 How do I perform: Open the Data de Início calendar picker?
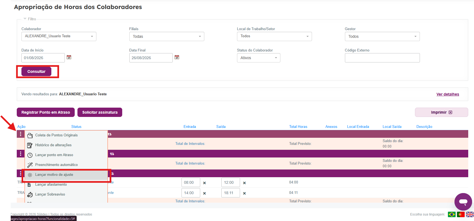pyautogui.click(x=69, y=57)
